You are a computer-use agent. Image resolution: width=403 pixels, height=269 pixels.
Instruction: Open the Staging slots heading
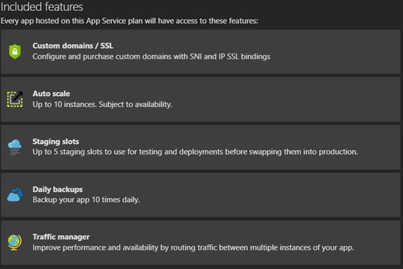pyautogui.click(x=56, y=141)
